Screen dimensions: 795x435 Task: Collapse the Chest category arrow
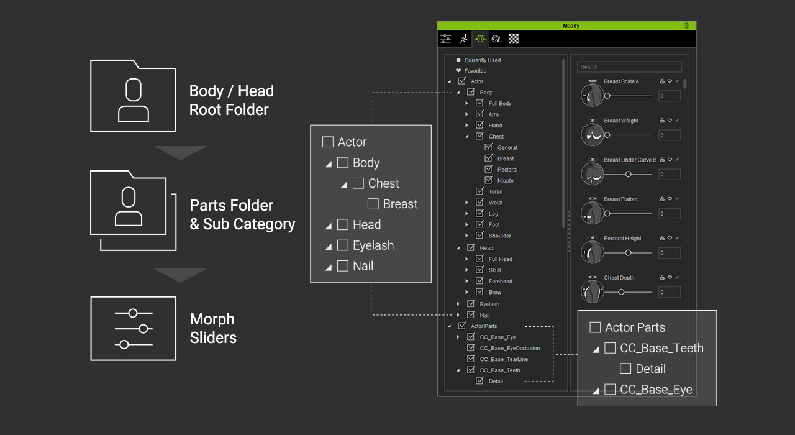pyautogui.click(x=467, y=137)
